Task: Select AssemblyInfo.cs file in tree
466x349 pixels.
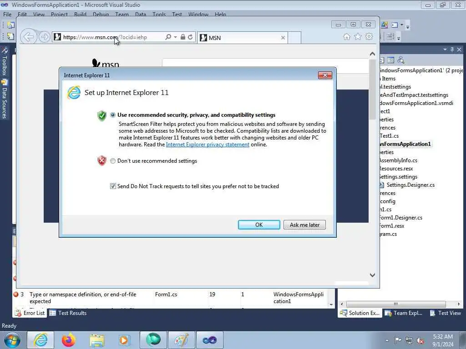Action: (398, 160)
